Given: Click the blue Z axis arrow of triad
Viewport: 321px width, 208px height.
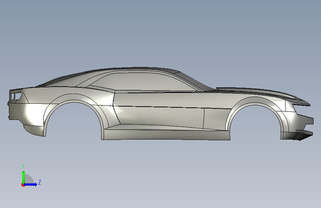Looking at the screenshot, I should coord(31,184).
